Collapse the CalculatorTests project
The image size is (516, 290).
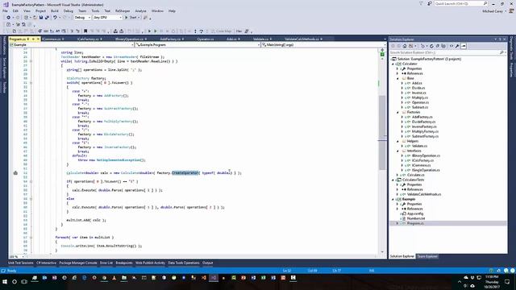coord(393,180)
